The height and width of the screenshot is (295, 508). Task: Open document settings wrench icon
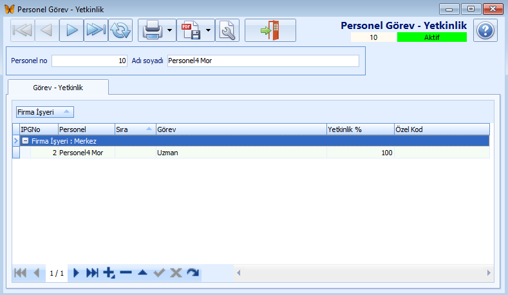click(227, 30)
